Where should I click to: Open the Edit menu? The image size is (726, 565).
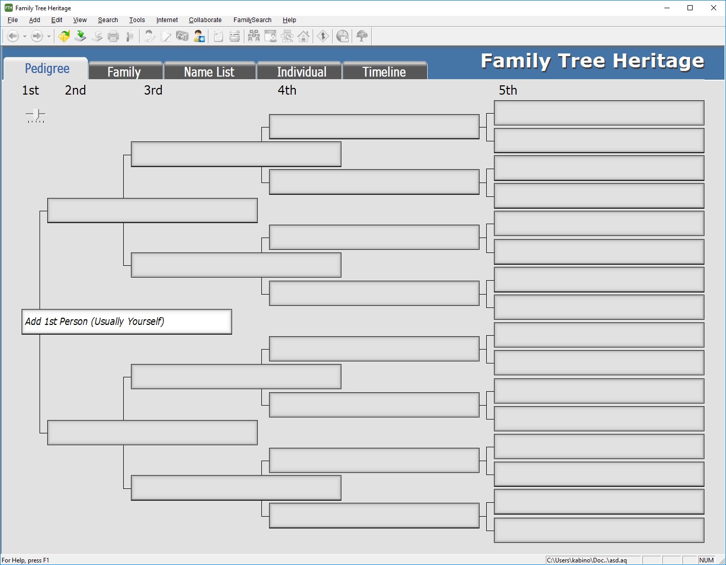pos(56,20)
